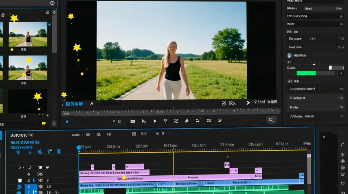Image resolution: width=348 pixels, height=194 pixels.
Task: Select the blue e-shaped tool above the track headers
Action: coord(40,151)
